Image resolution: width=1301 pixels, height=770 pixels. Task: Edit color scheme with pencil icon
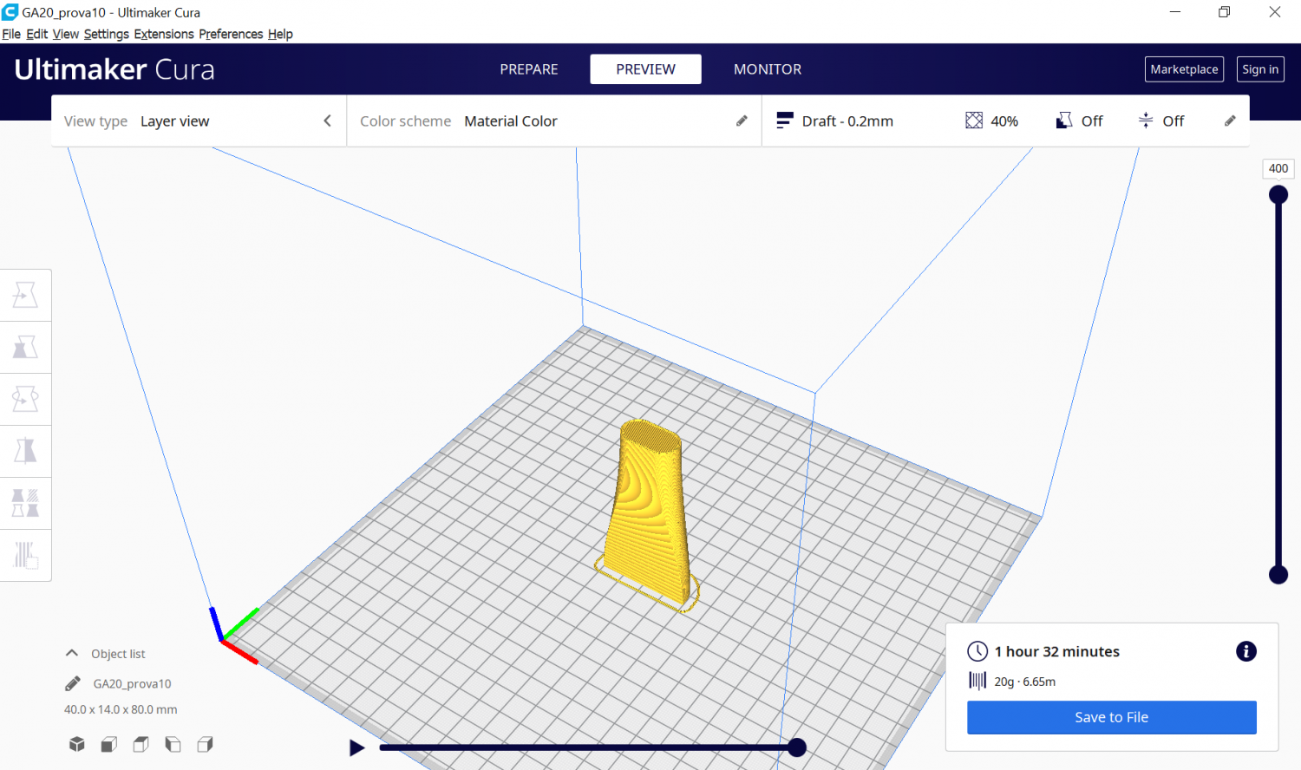[742, 121]
